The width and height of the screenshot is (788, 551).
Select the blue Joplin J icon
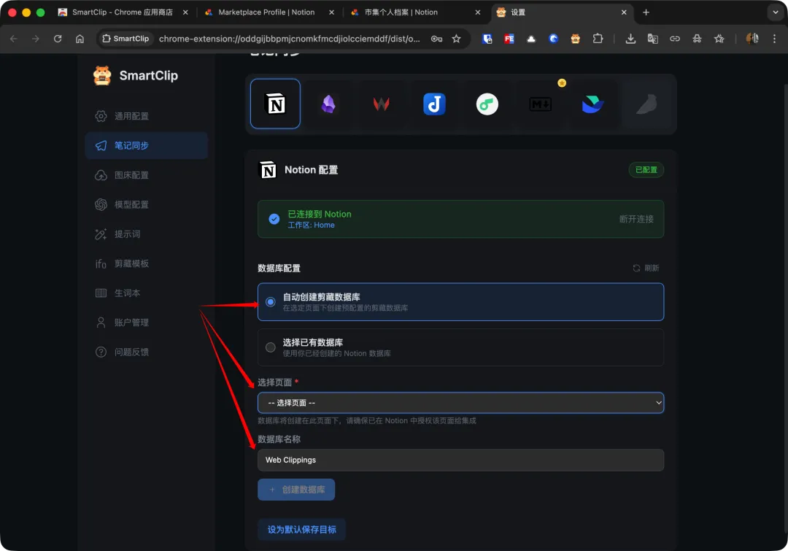coord(434,104)
